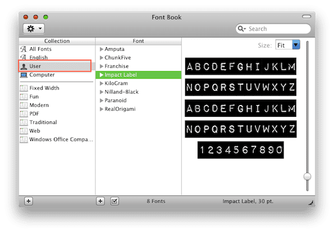This screenshot has height=233, width=334.
Task: Click the add font plus button
Action: click(100, 201)
